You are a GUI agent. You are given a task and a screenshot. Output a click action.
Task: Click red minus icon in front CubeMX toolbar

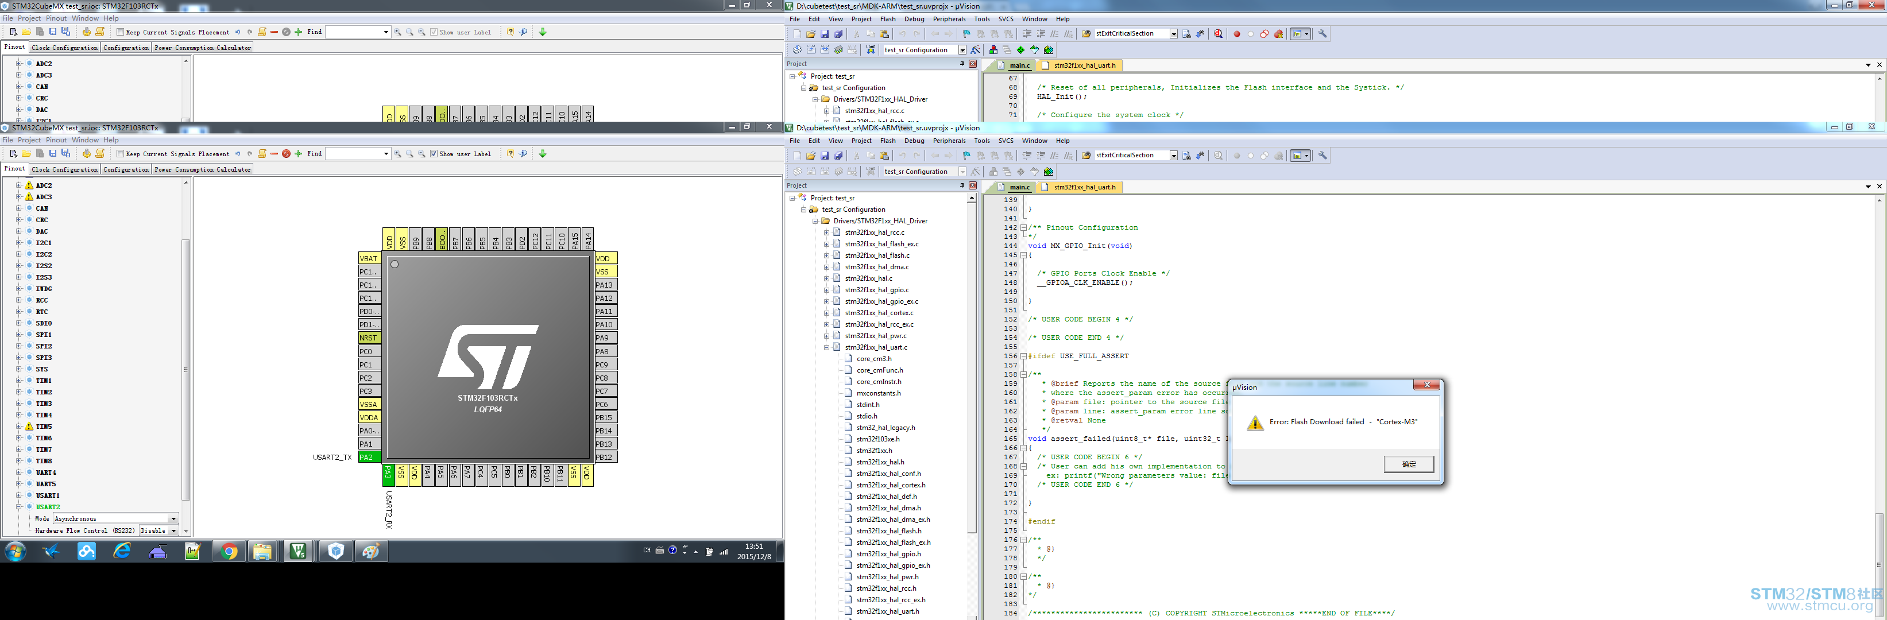pos(274,154)
